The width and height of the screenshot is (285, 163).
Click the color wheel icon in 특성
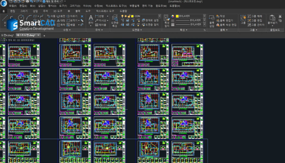coord(173,16)
